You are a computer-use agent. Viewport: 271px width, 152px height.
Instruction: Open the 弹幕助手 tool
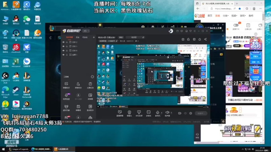pyautogui.click(x=66, y=85)
